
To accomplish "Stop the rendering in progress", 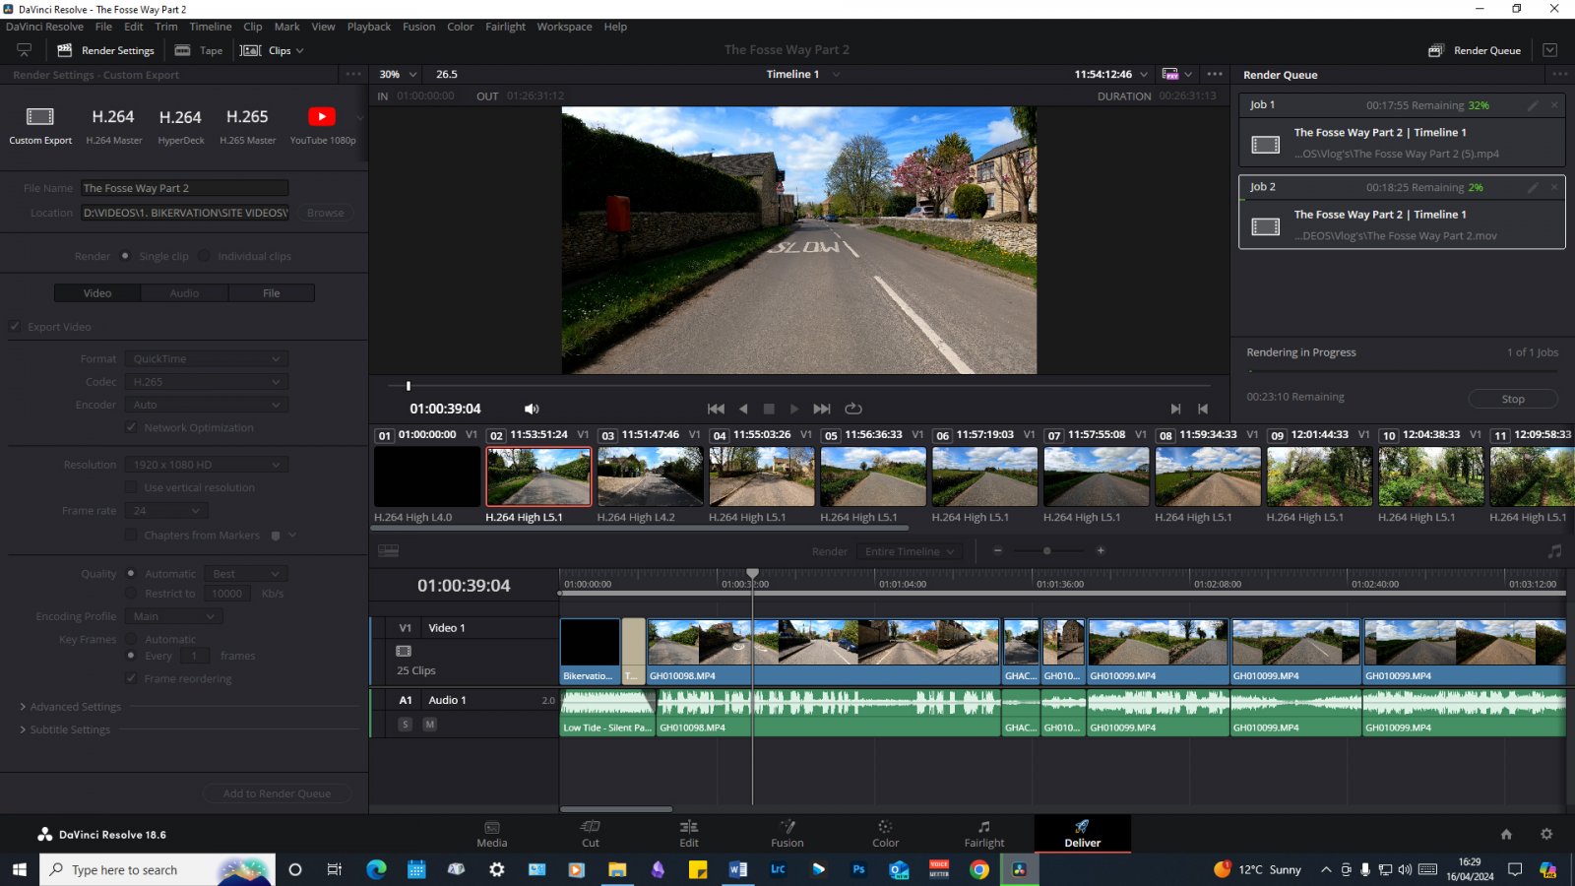I will pyautogui.click(x=1512, y=399).
